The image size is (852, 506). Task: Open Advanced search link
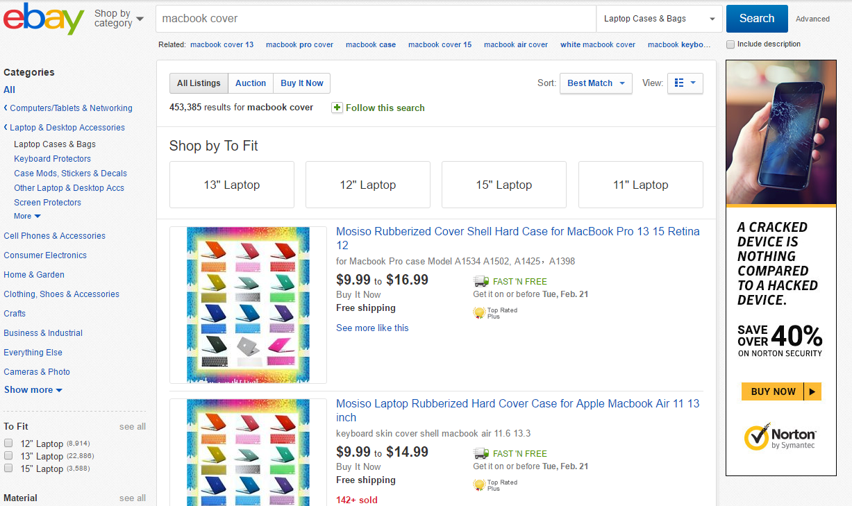point(812,19)
